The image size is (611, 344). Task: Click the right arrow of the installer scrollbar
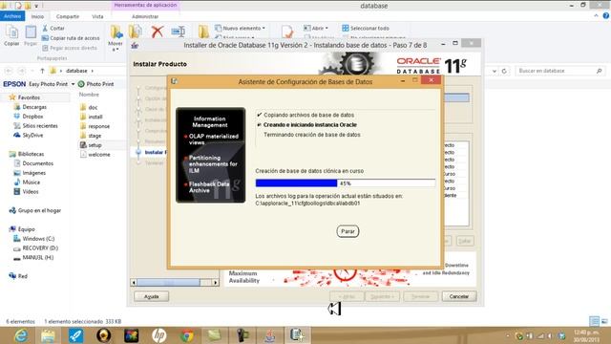[x=216, y=282]
